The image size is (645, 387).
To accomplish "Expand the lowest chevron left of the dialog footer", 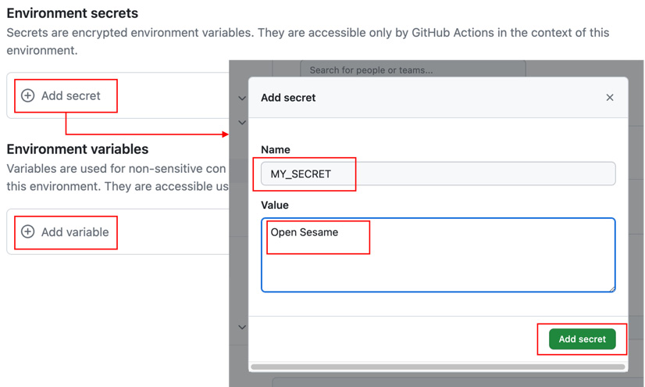I will pos(242,327).
